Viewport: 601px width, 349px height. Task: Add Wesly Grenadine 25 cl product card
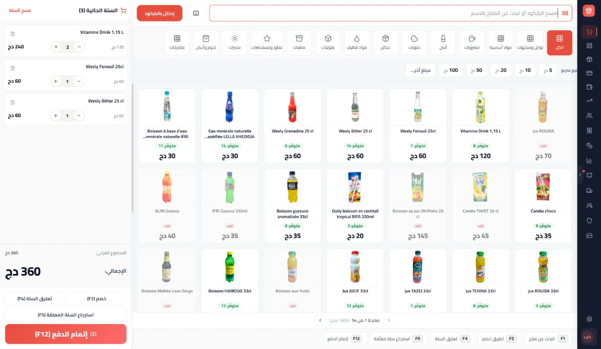(293, 126)
